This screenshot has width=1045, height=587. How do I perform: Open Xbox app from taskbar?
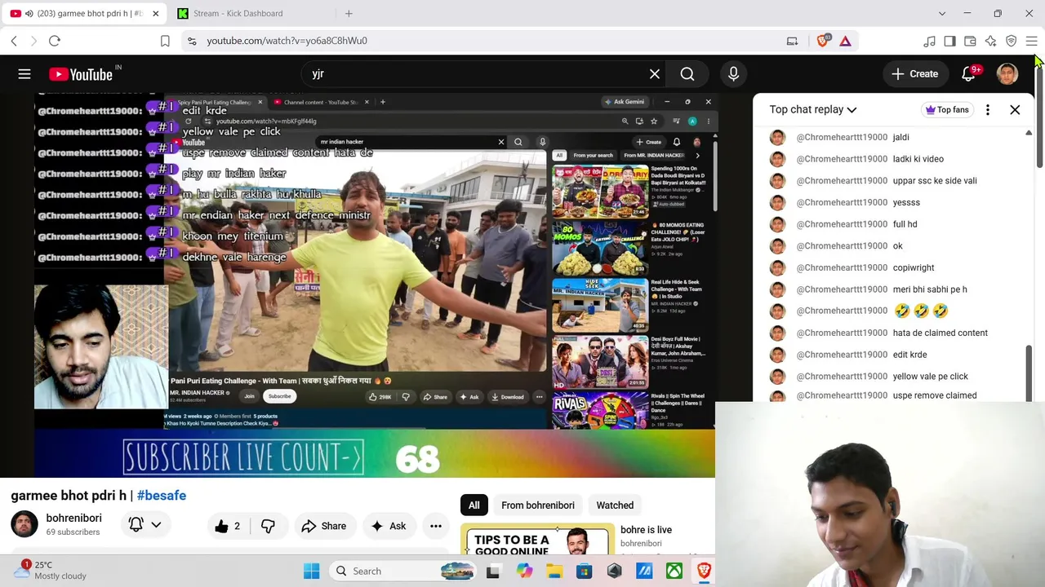point(674,572)
